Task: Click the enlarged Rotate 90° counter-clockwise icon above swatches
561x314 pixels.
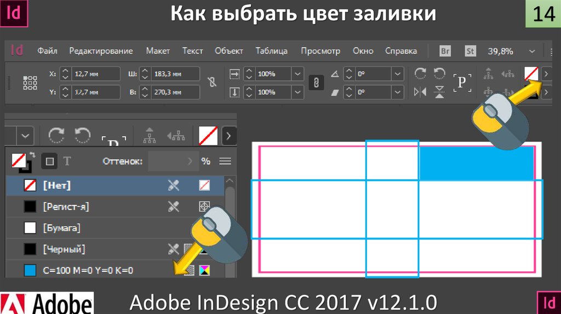Action: [x=82, y=135]
